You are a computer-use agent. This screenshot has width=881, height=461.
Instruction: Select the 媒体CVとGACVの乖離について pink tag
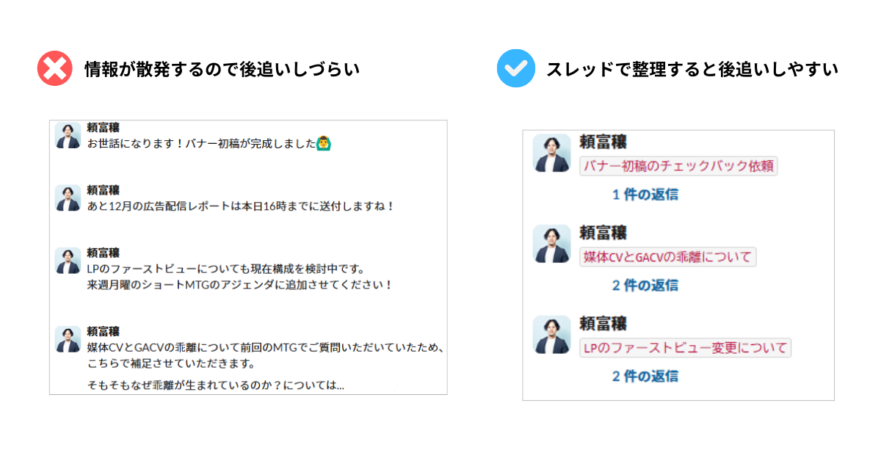point(667,257)
